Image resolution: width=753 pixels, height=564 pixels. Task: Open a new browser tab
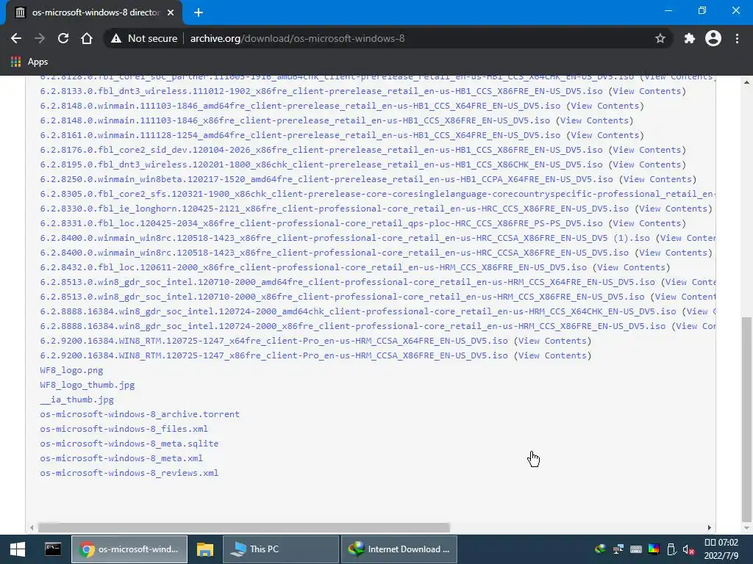click(x=199, y=12)
